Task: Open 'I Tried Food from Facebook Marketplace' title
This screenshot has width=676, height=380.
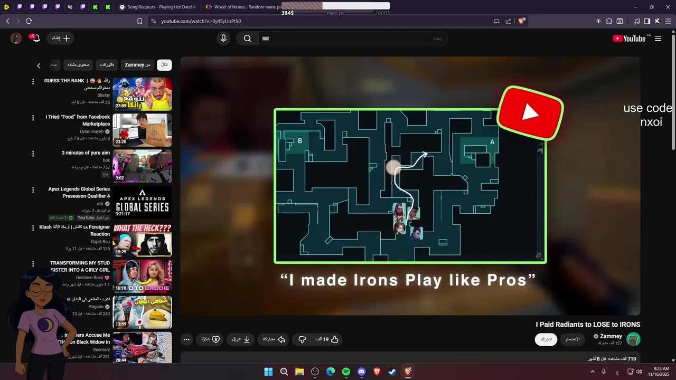Action: pyautogui.click(x=78, y=120)
